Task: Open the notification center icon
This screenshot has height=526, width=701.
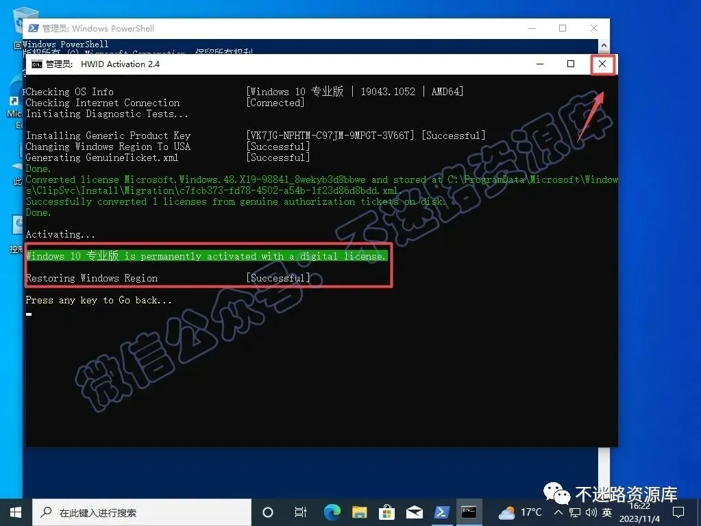Action: pos(678,512)
